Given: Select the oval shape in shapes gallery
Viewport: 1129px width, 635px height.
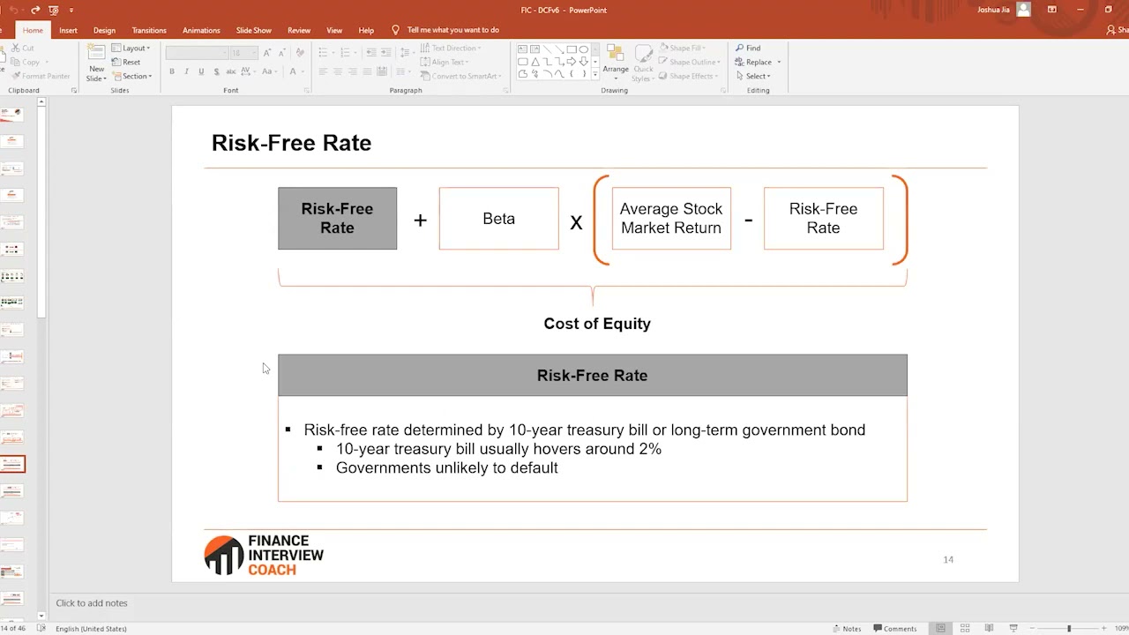Looking at the screenshot, I should tap(584, 49).
